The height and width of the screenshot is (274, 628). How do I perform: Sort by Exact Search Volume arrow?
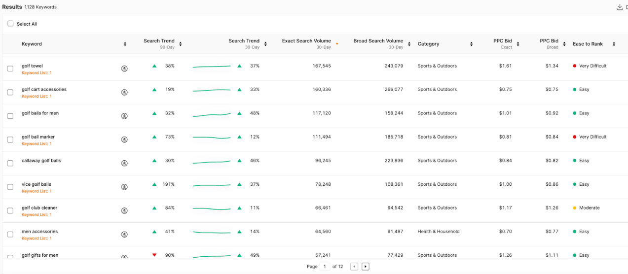pos(337,44)
